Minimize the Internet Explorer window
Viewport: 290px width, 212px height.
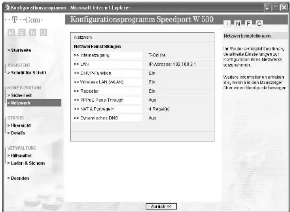267,8
